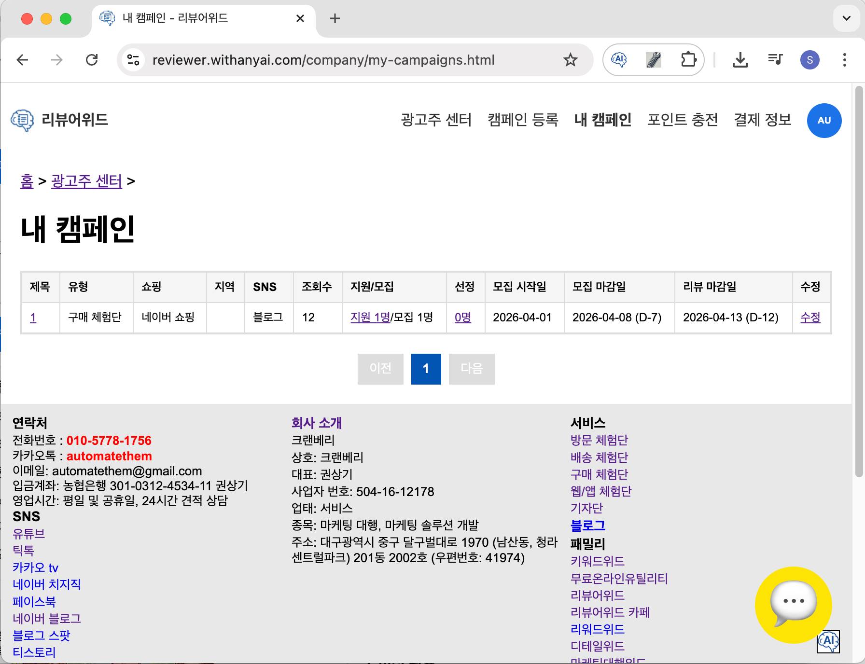Open 포인트 충전 navigation item

683,120
